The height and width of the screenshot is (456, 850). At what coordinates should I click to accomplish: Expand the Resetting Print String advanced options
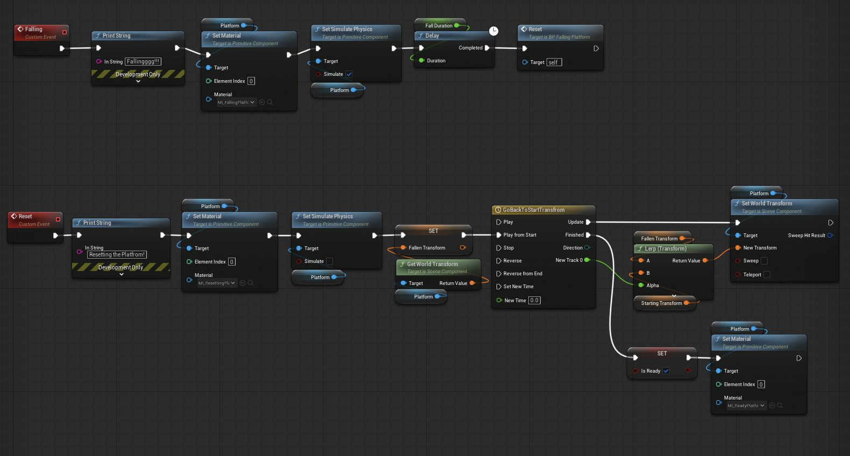pyautogui.click(x=122, y=274)
